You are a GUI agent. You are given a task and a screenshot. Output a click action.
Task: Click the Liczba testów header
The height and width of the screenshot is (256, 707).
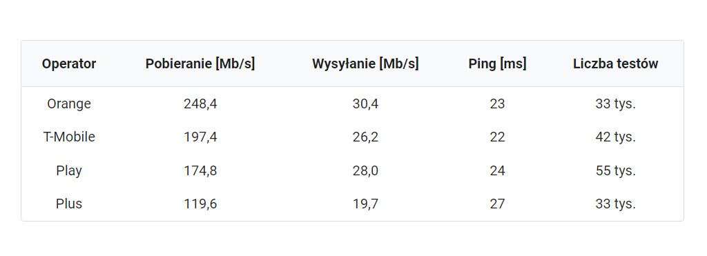click(x=615, y=64)
